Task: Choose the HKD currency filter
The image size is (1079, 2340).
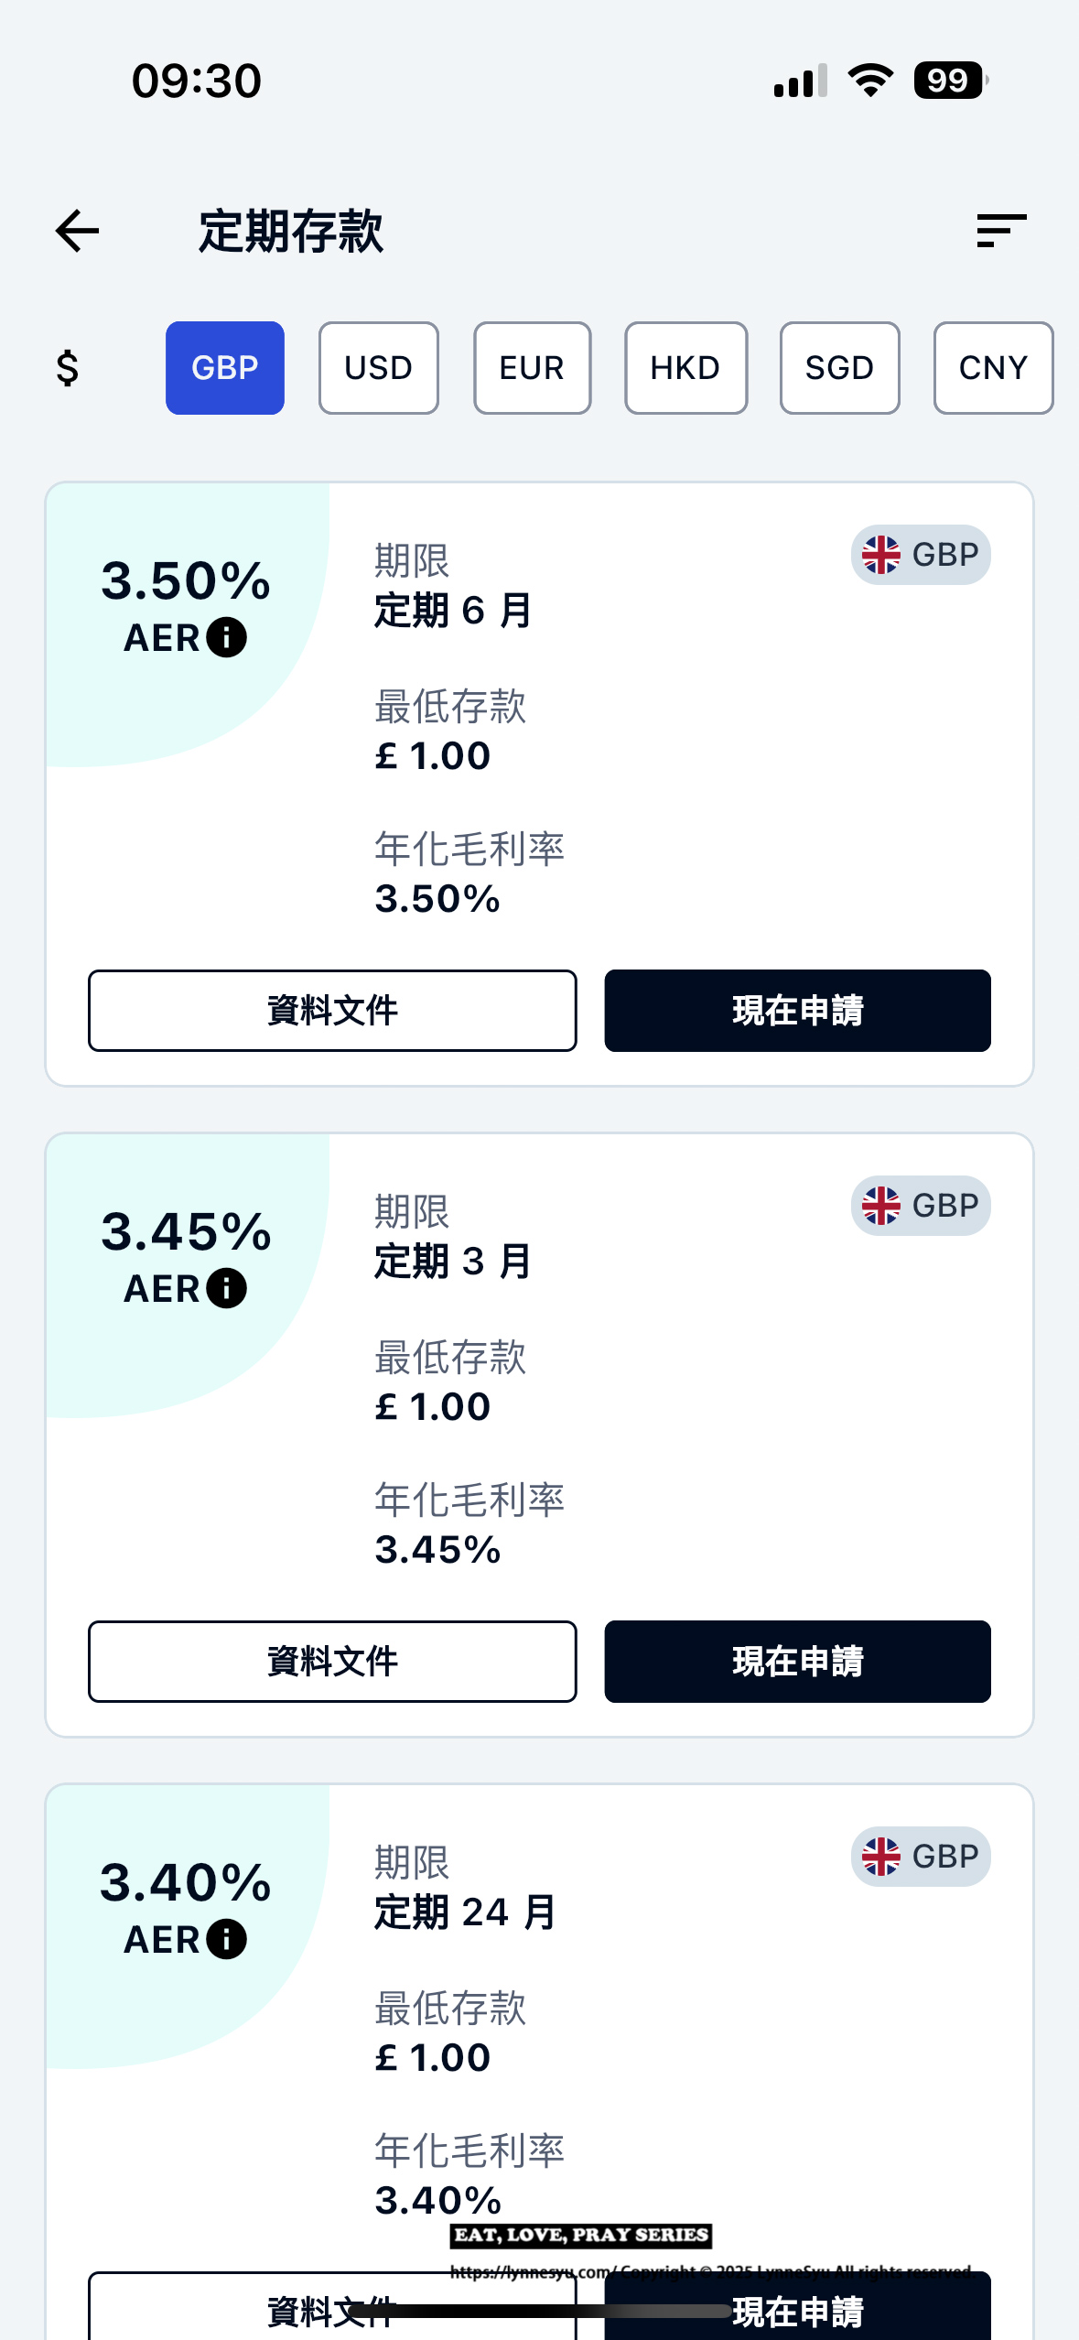Action: pyautogui.click(x=685, y=368)
